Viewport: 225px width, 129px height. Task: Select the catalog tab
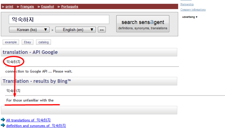pos(44,42)
